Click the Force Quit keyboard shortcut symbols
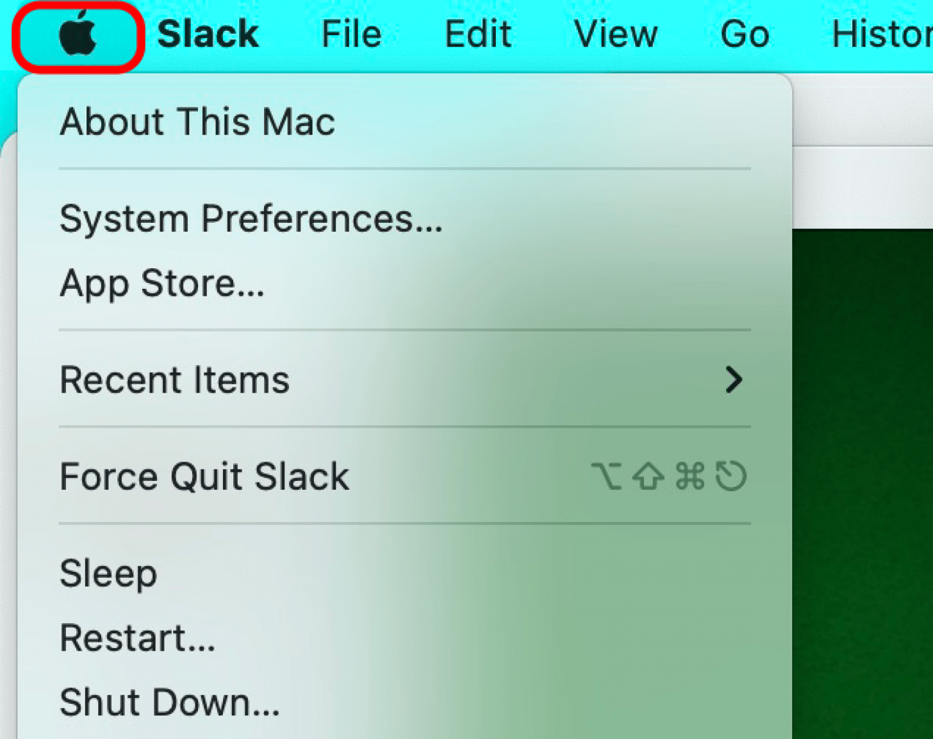 (668, 476)
